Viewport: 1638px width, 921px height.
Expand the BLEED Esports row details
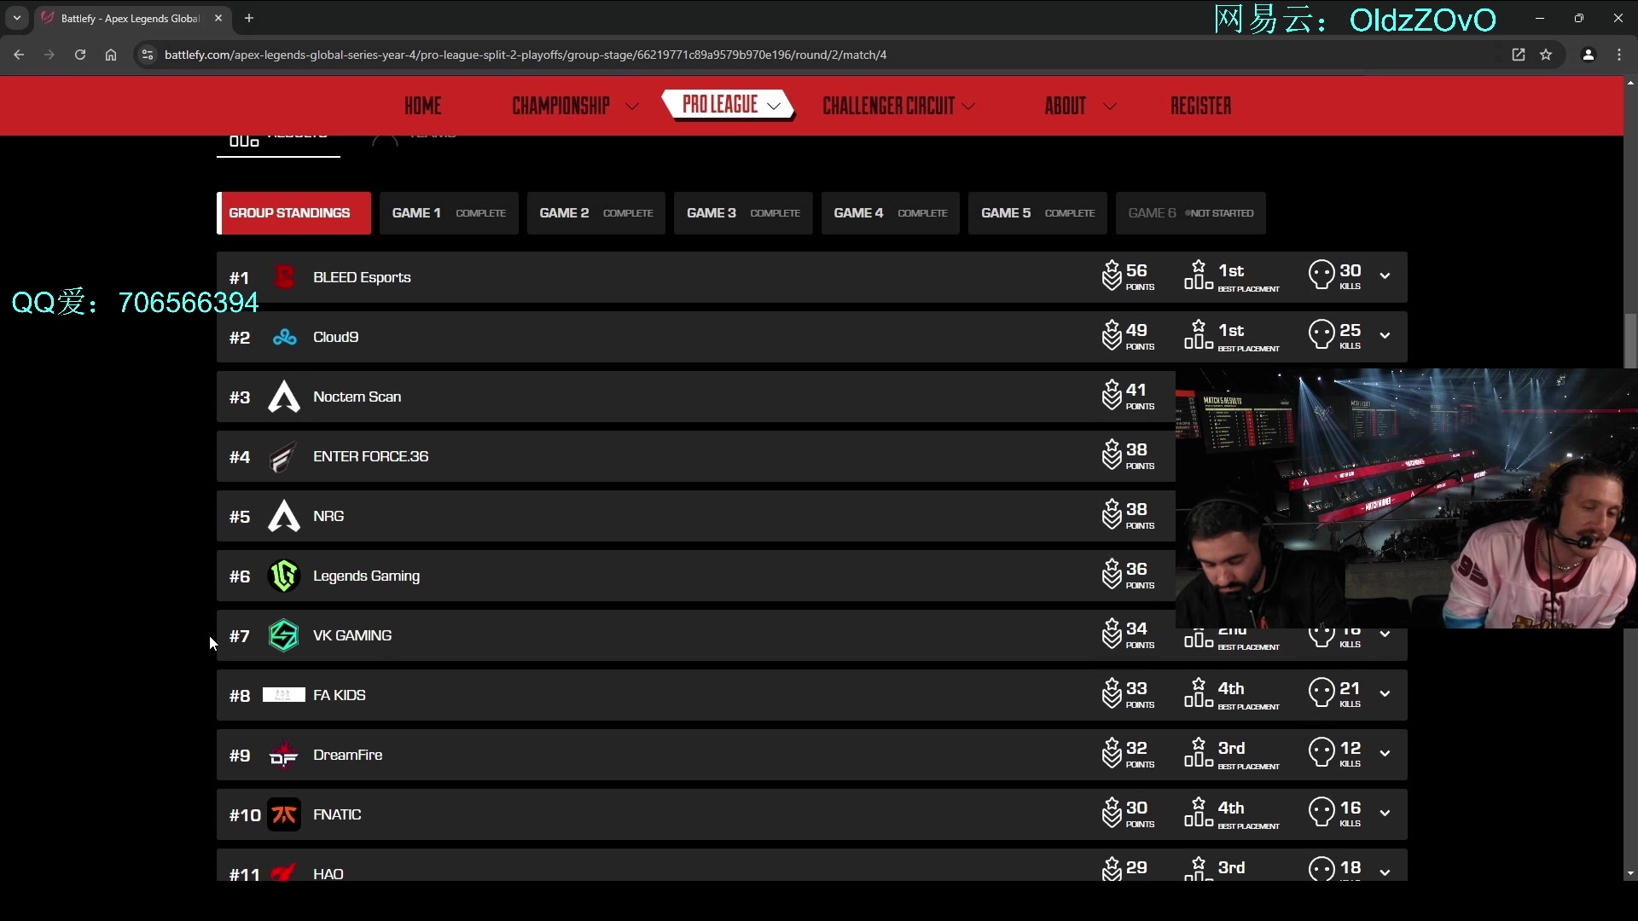point(1385,275)
